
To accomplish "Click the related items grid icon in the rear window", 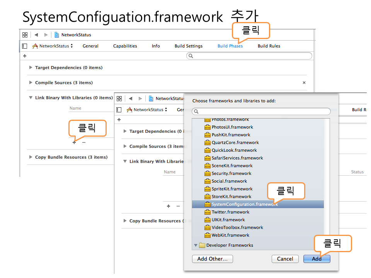I will (x=25, y=35).
